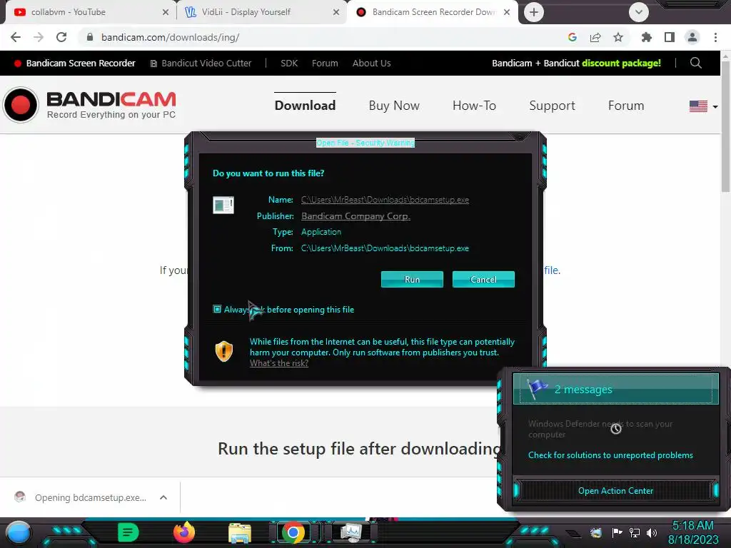731x548 pixels.
Task: Click Run in the security warning
Action: [412, 279]
